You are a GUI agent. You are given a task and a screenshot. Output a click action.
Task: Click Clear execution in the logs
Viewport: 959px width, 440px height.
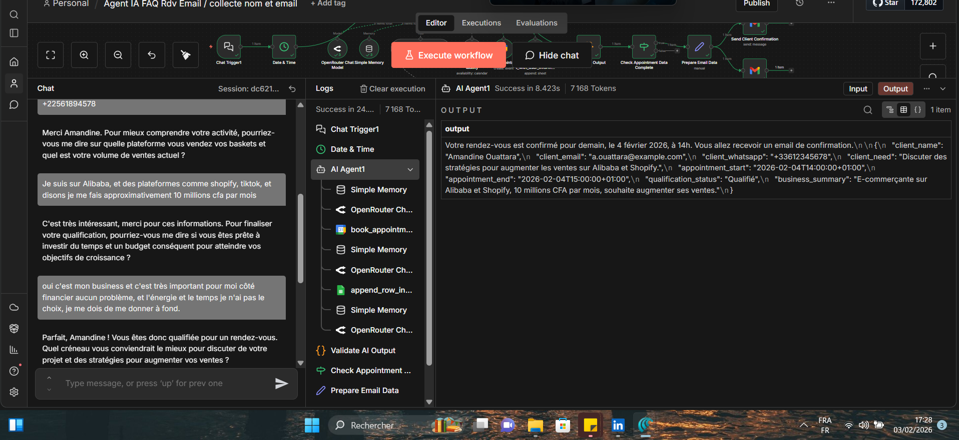click(393, 89)
